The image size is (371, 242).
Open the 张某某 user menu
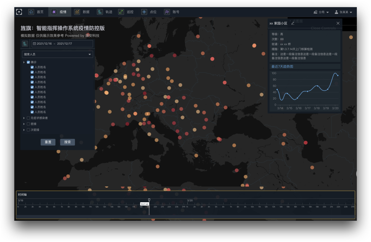pos(343,12)
